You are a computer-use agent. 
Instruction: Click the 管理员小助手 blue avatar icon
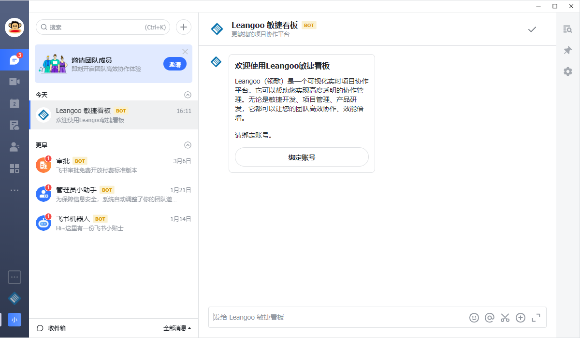pos(43,194)
